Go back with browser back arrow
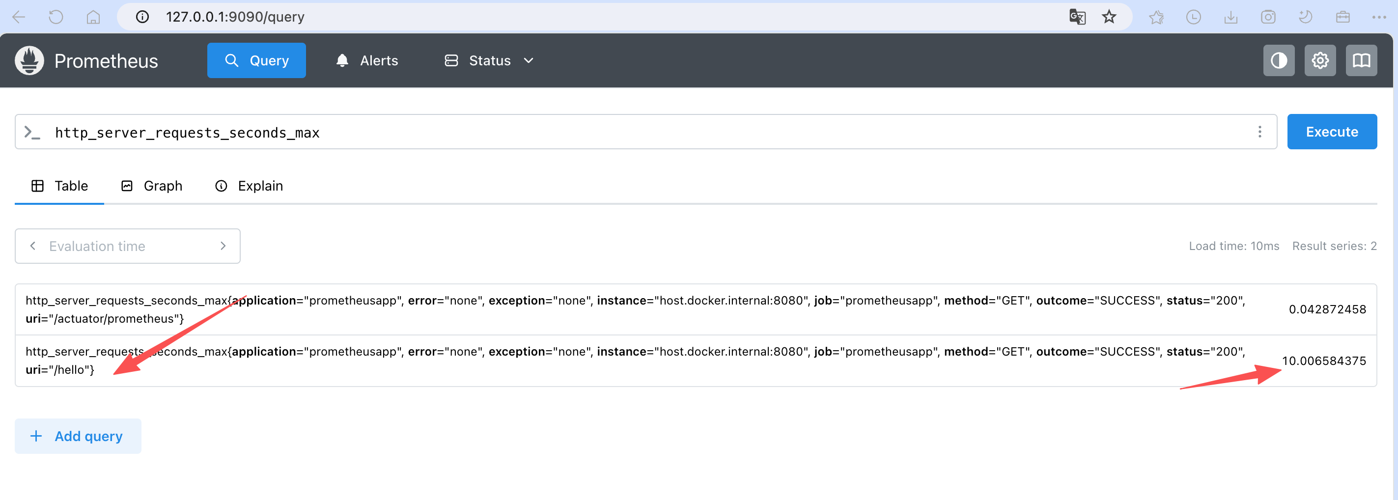This screenshot has width=1398, height=500. [19, 17]
